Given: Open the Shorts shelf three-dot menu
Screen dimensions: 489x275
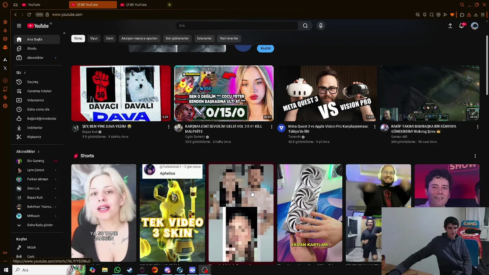Looking at the screenshot, I should pos(475,156).
